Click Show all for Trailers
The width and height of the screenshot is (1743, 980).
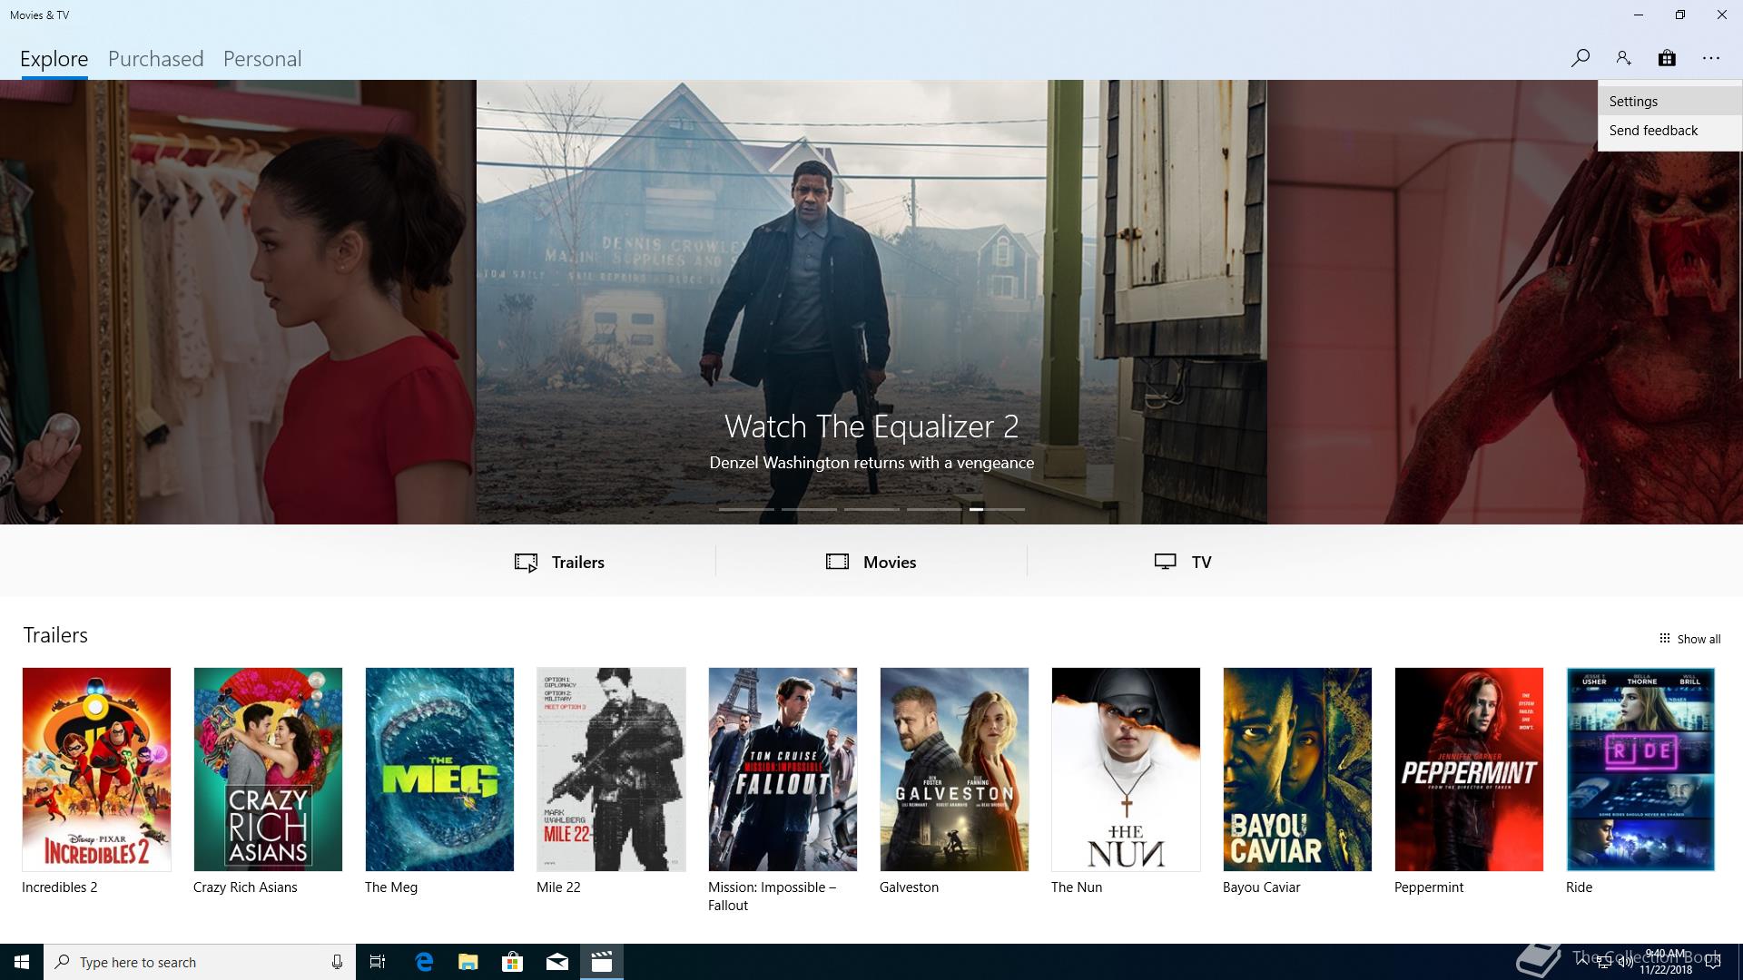(1689, 639)
